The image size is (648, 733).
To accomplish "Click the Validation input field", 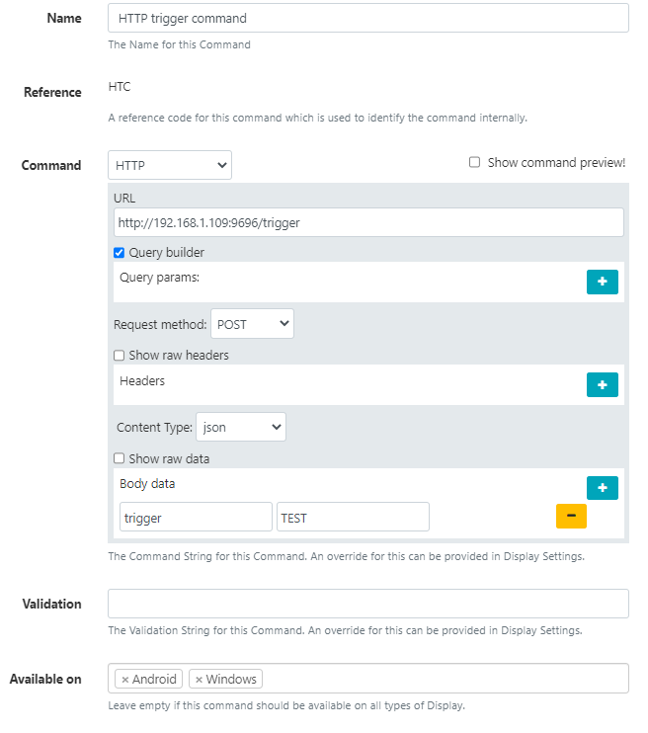I will tap(367, 604).
